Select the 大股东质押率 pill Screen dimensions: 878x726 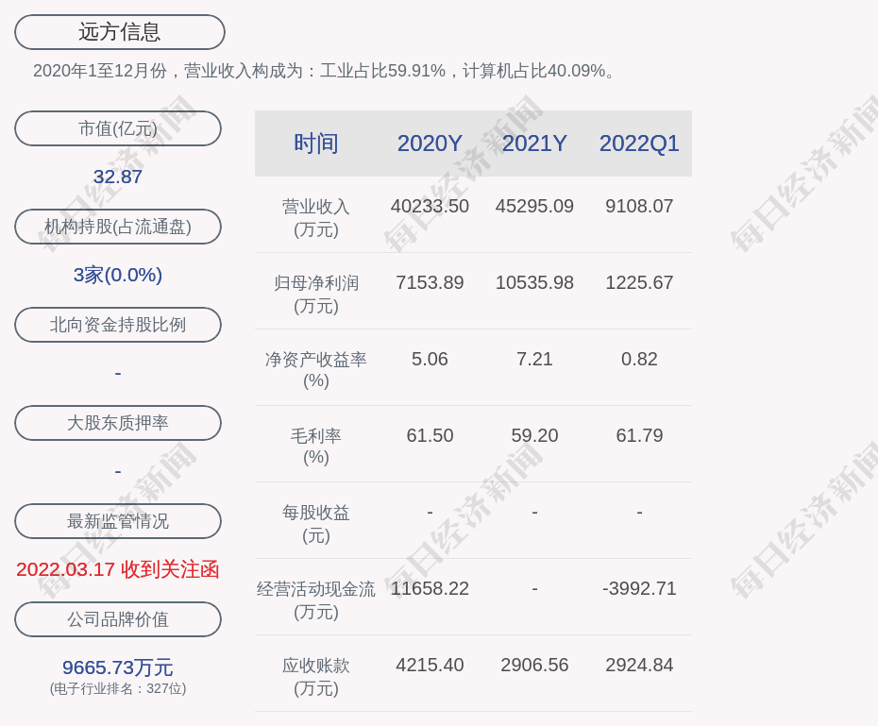pos(118,423)
